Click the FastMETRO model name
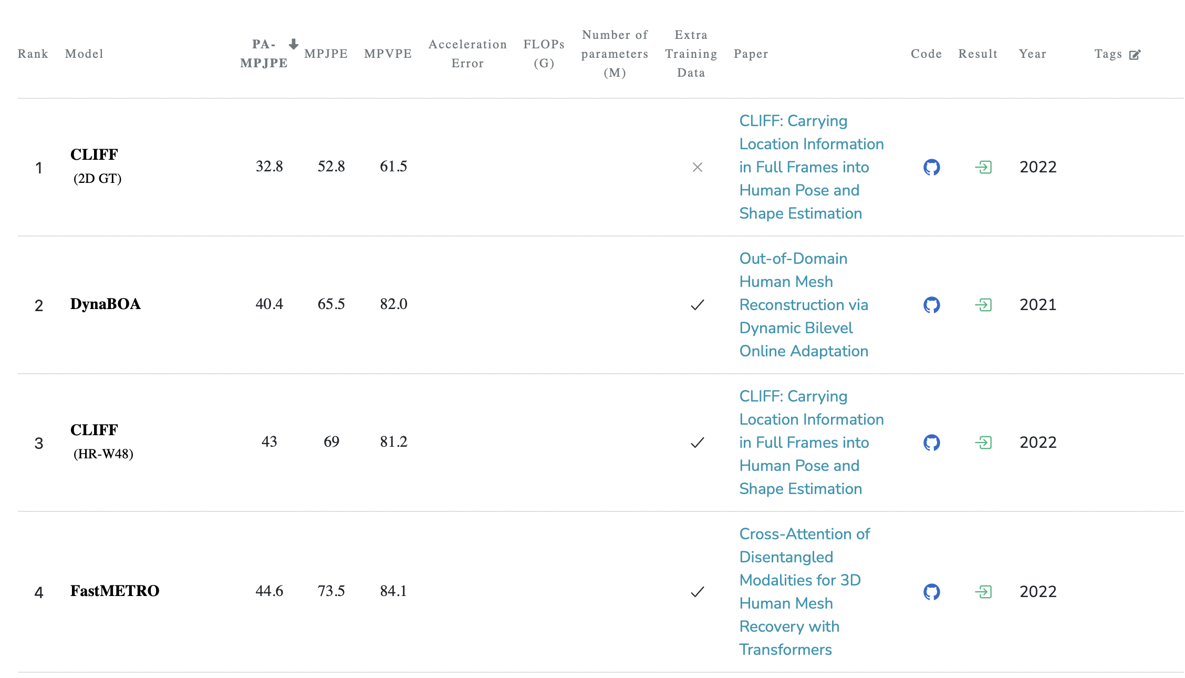1185x678 pixels. click(115, 591)
